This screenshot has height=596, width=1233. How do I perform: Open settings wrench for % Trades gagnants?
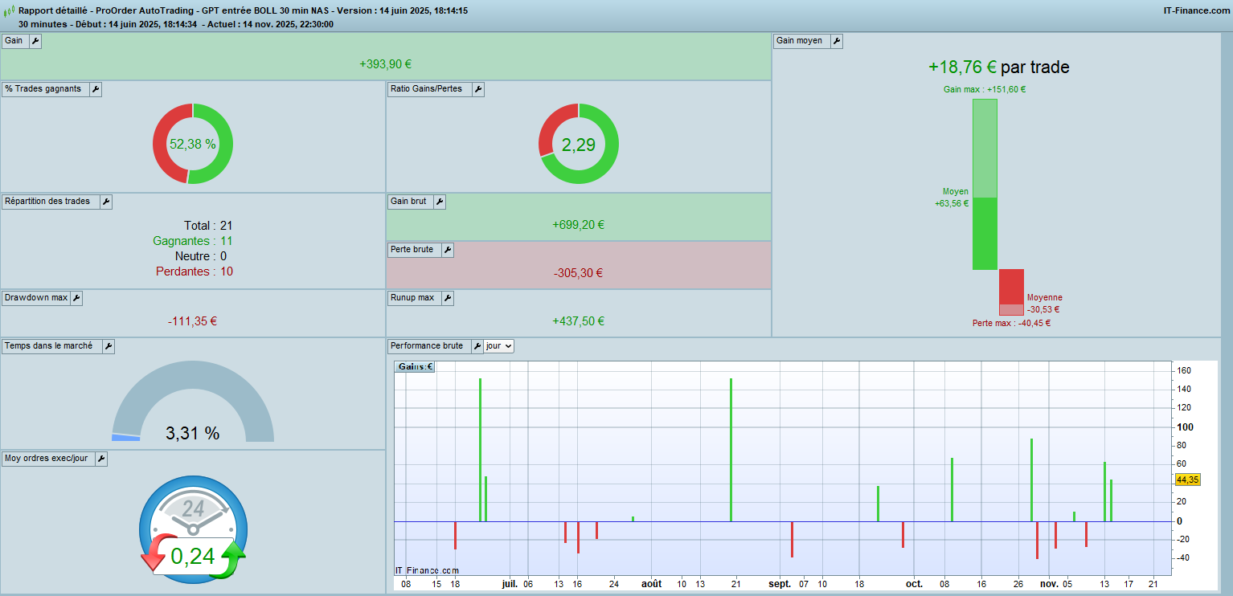[x=95, y=89]
